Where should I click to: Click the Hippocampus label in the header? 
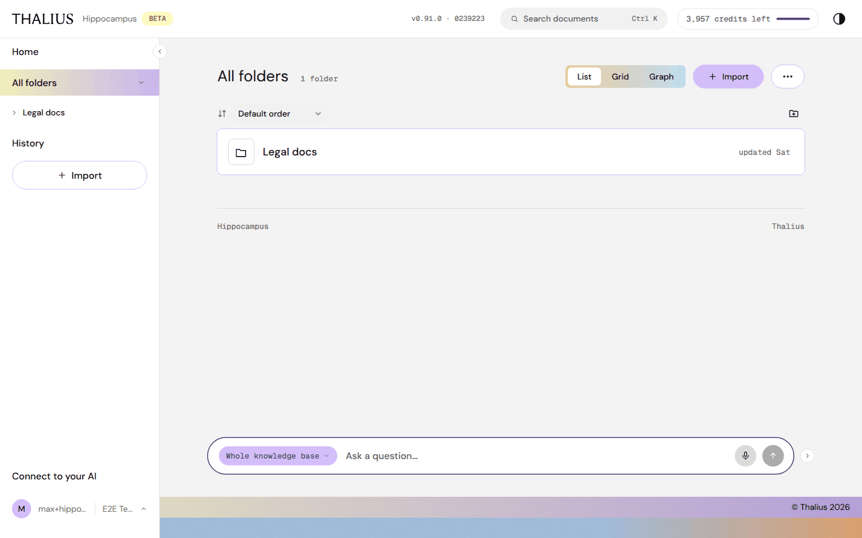coord(110,19)
